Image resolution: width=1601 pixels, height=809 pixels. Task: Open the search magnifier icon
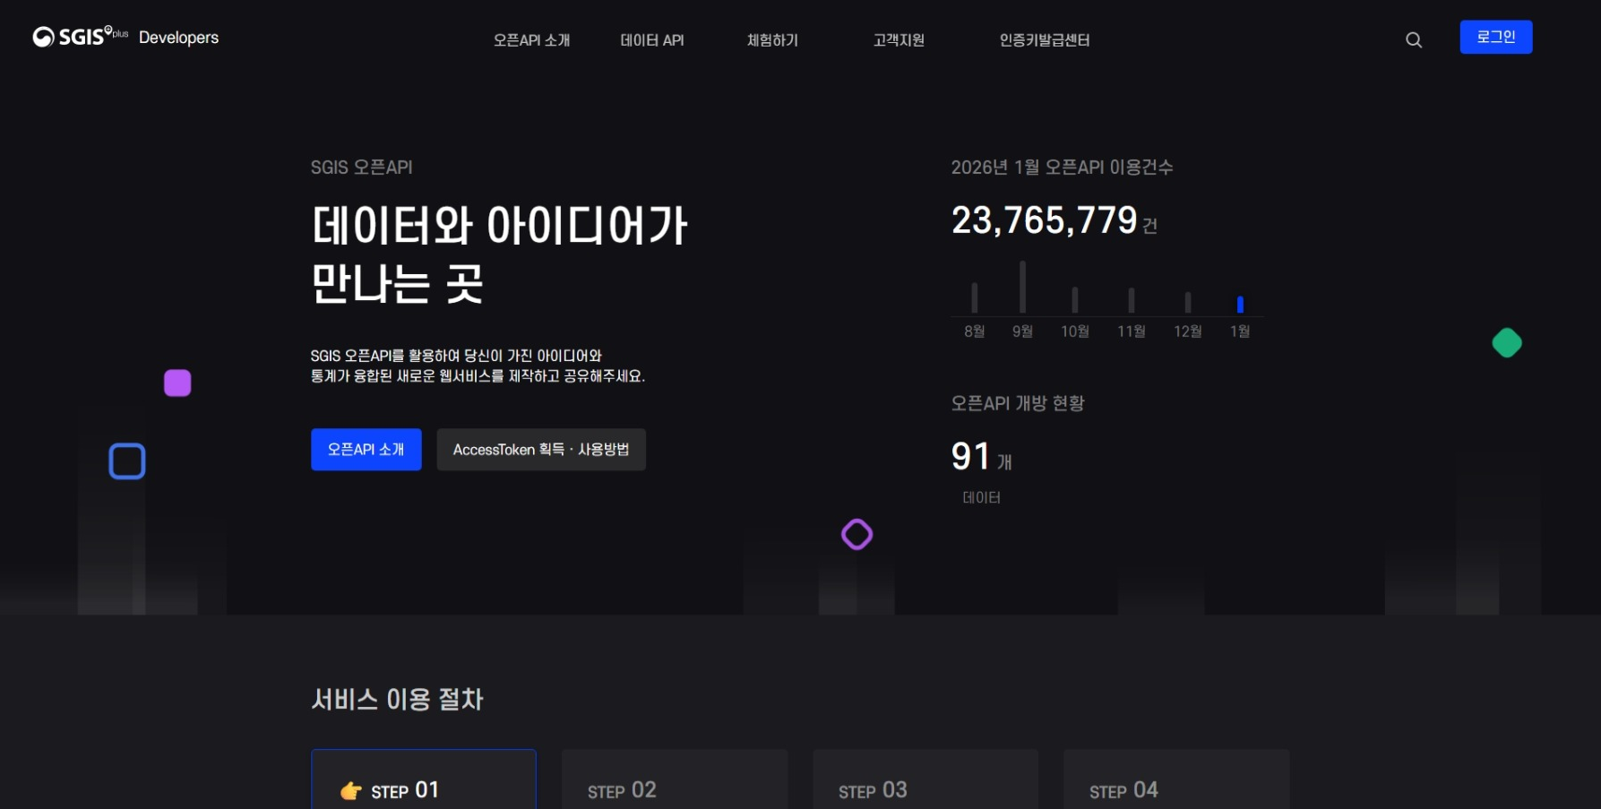point(1414,39)
